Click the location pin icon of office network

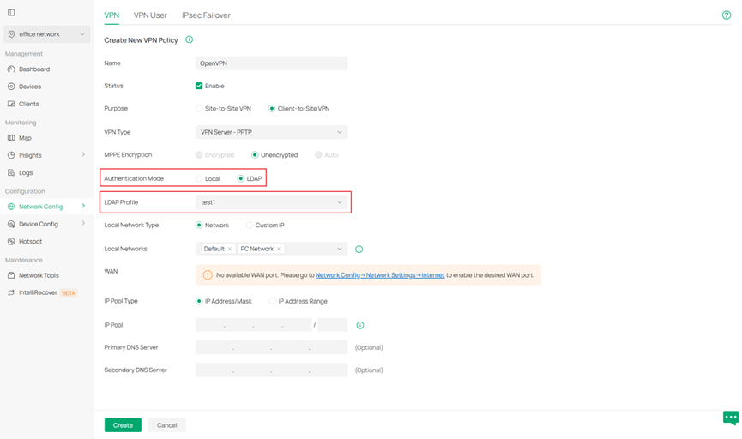(12, 34)
